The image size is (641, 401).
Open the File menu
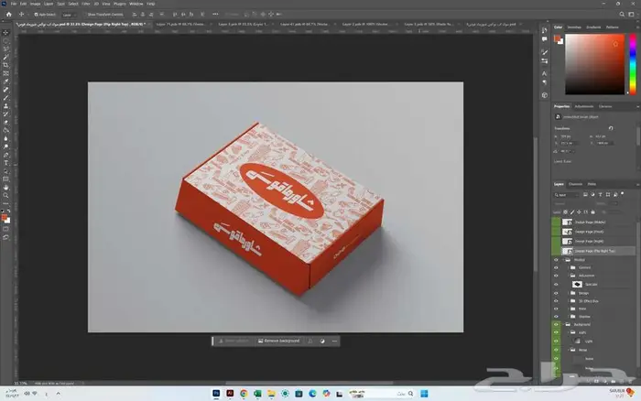14,4
